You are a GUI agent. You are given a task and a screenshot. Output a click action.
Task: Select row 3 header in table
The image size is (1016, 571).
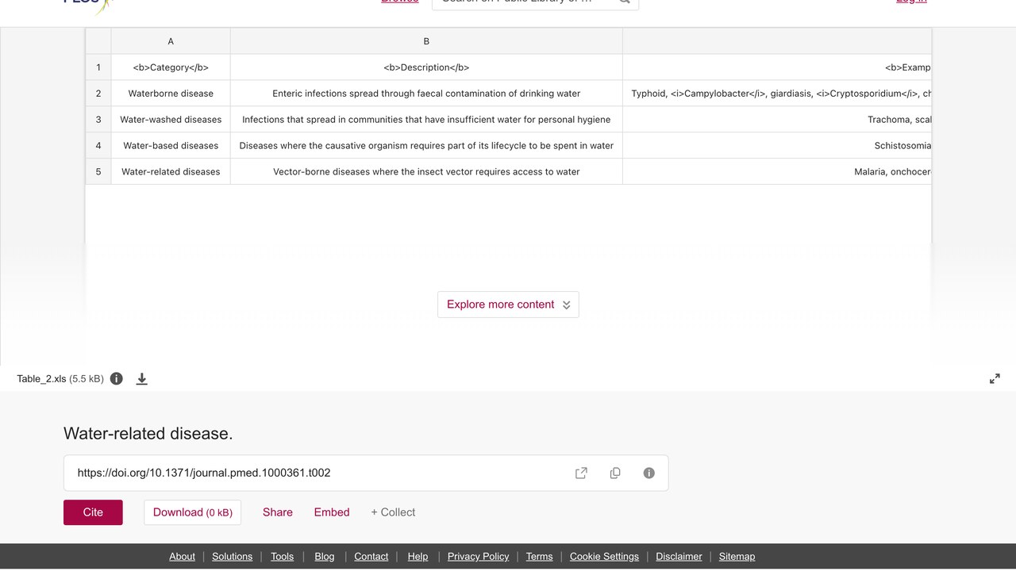point(98,120)
